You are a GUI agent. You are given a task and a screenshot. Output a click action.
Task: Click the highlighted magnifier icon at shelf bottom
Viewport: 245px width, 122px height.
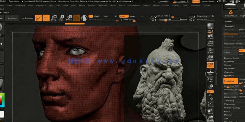click(x=210, y=118)
